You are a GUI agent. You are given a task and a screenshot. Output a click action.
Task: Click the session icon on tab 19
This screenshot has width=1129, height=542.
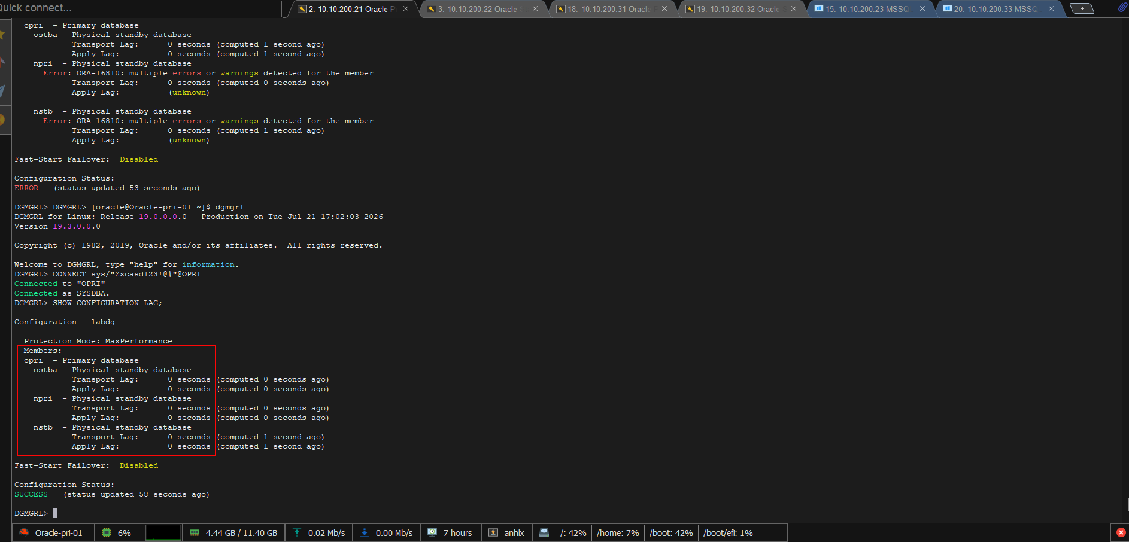click(690, 9)
